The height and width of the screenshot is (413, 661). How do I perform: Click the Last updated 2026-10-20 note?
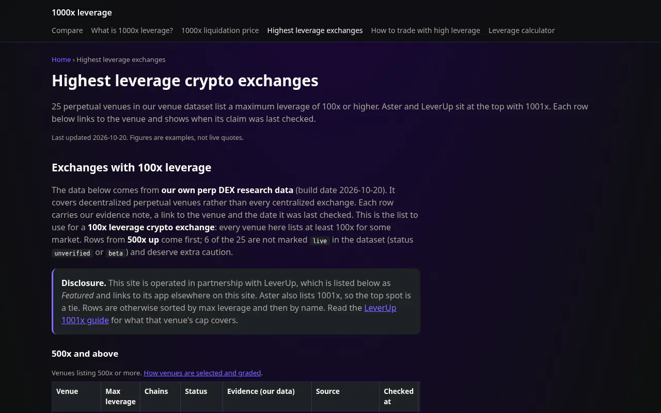click(x=148, y=137)
